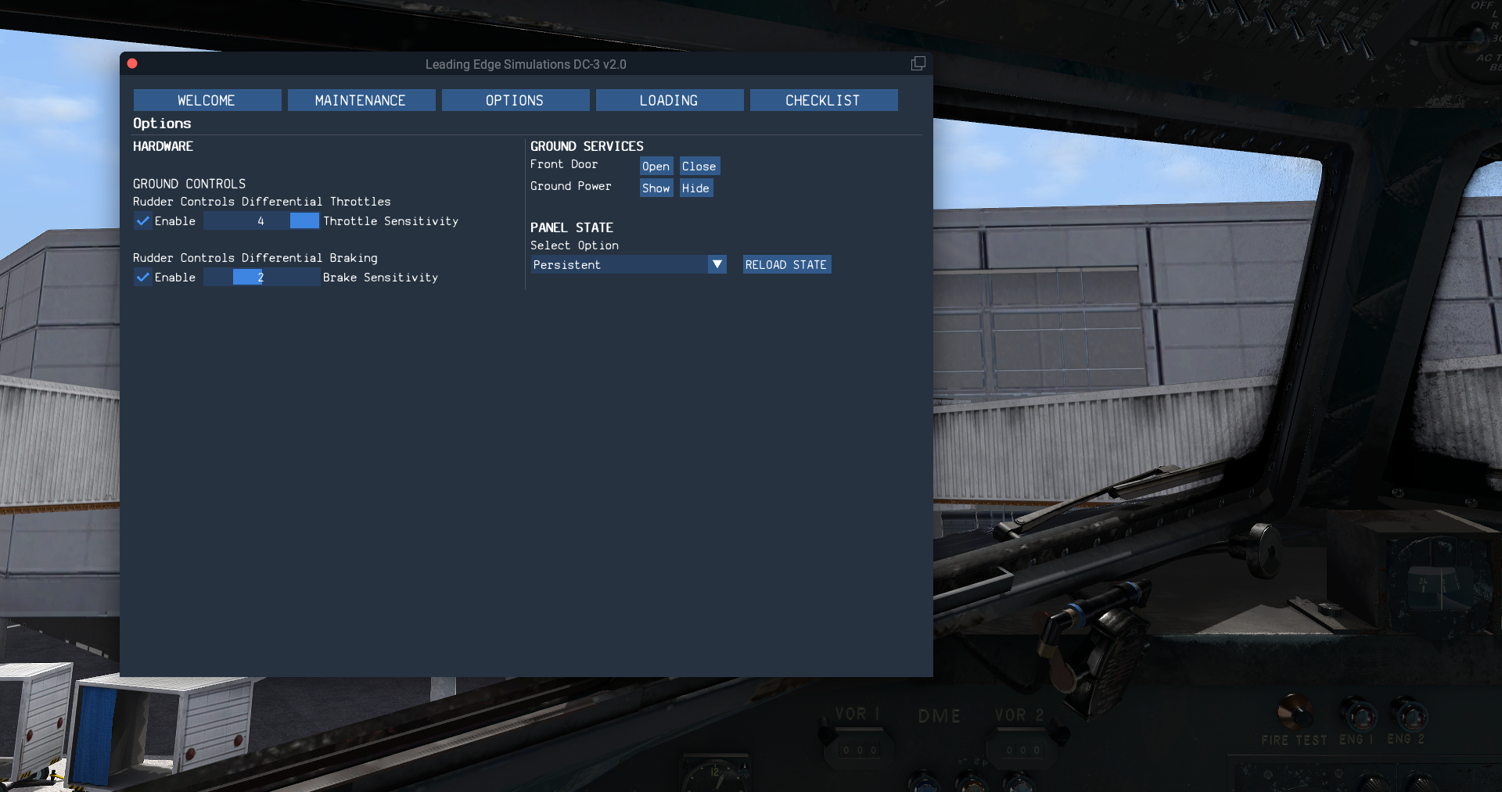The image size is (1502, 792).
Task: Click the Throttle Sensitivity label
Action: pyautogui.click(x=391, y=221)
